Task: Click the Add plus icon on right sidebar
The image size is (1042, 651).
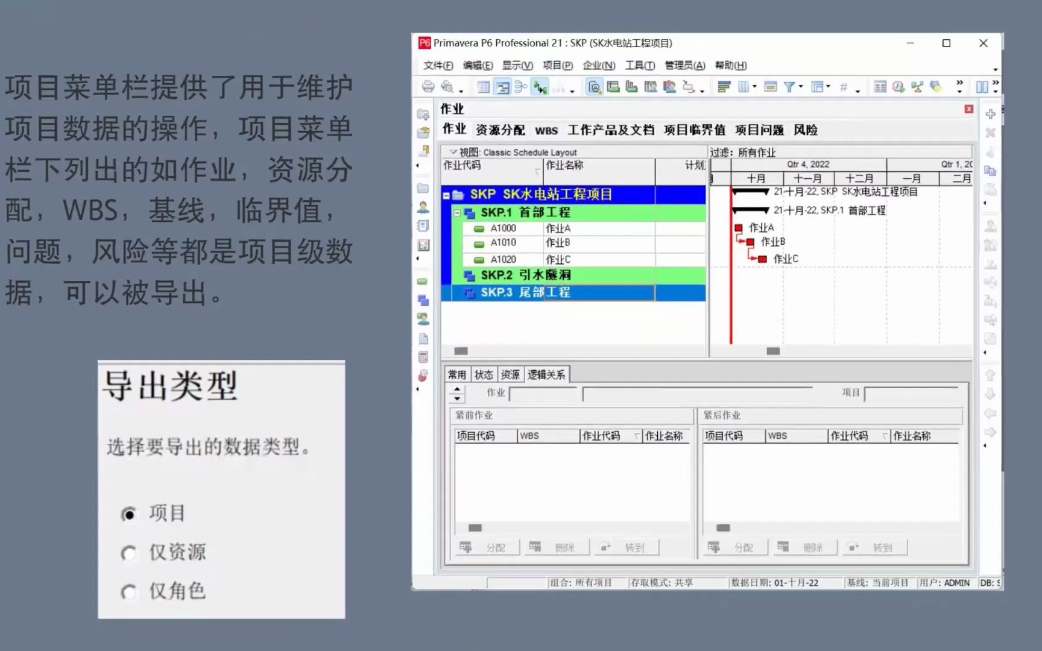Action: click(990, 114)
